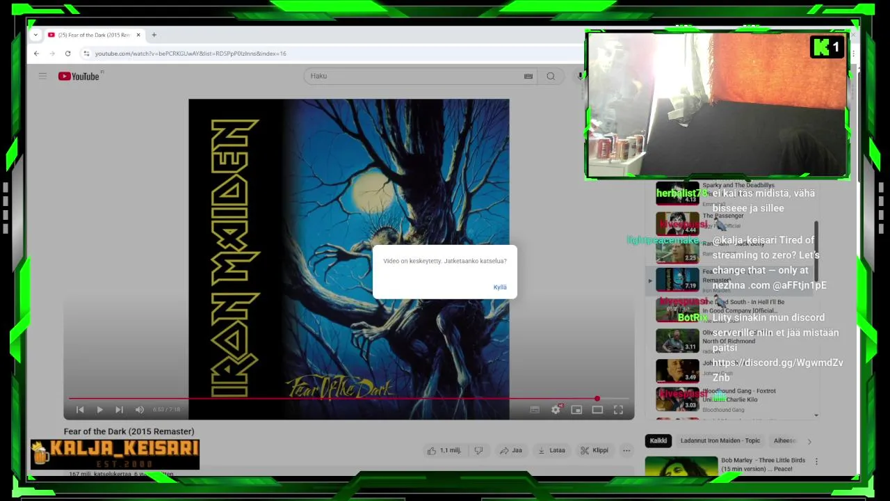The image size is (890, 501).
Task: Like the video with 1,1 milj. likes
Action: click(x=444, y=450)
